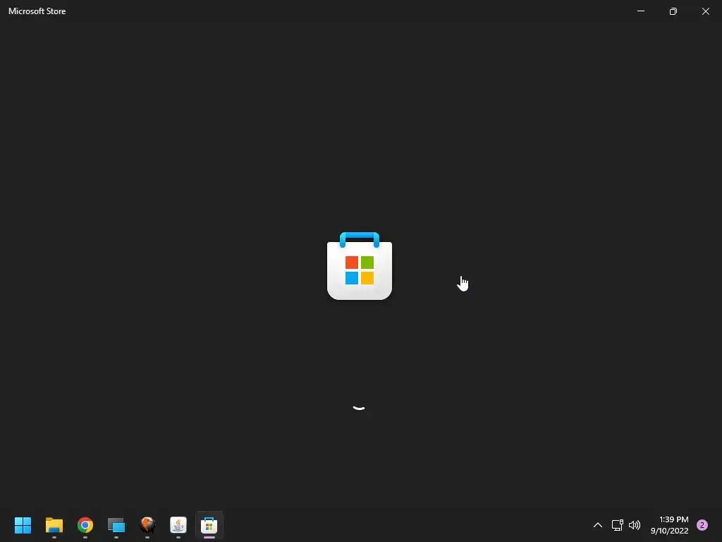Open File Explorer from the taskbar

[x=54, y=525]
